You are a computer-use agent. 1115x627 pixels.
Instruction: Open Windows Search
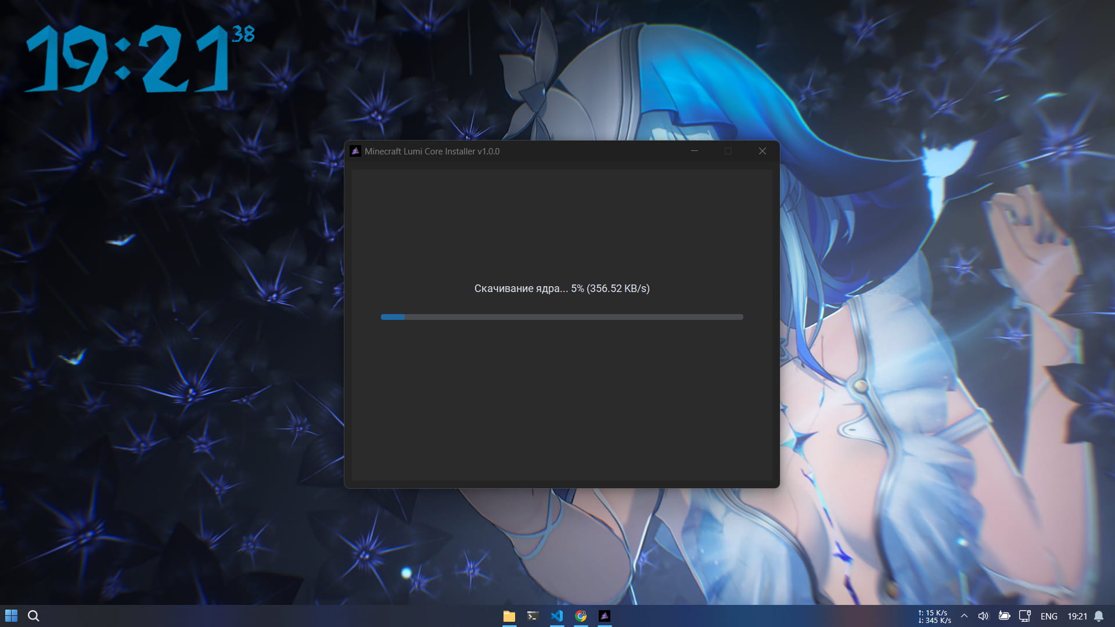coord(34,615)
